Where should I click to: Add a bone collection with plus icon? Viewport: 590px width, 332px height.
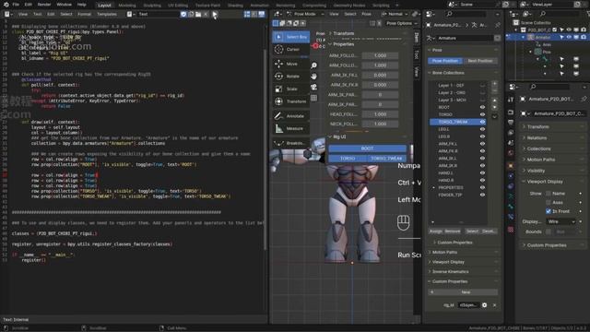click(494, 84)
